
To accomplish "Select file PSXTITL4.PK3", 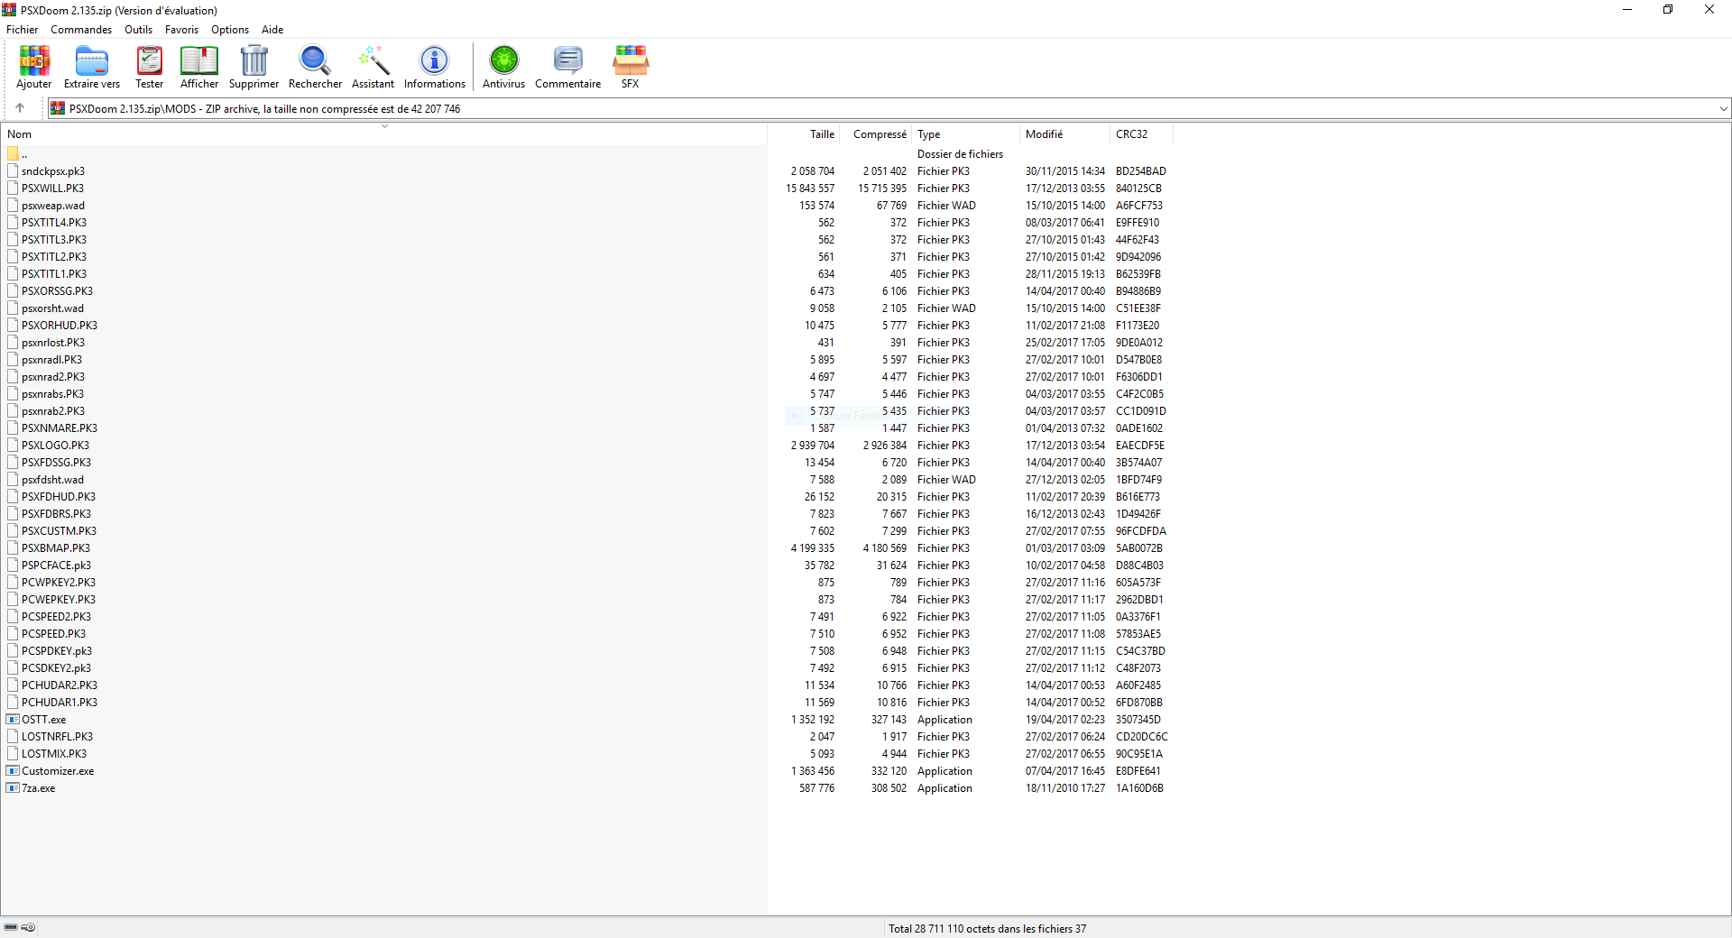I will coord(54,223).
